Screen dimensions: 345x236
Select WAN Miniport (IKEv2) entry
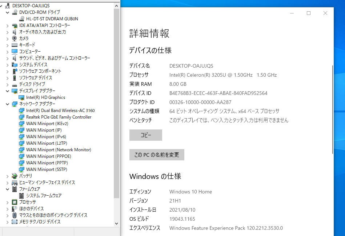[47, 124]
